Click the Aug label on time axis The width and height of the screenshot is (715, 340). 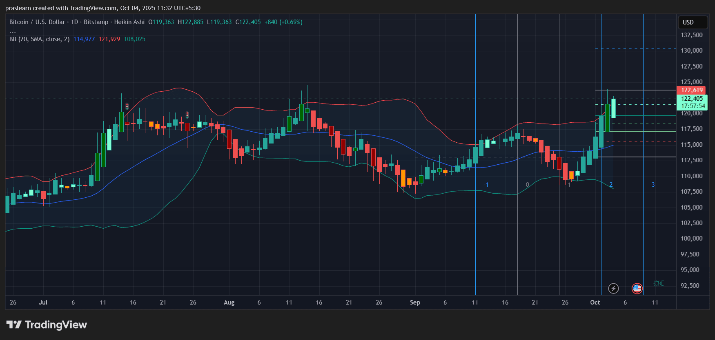pyautogui.click(x=229, y=302)
